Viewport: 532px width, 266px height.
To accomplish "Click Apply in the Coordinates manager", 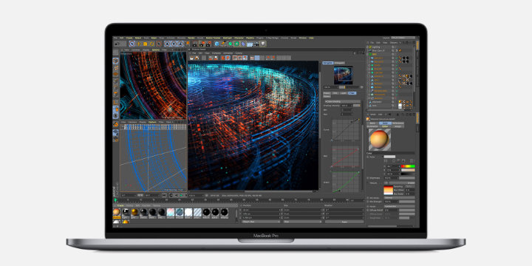I will click(x=344, y=222).
